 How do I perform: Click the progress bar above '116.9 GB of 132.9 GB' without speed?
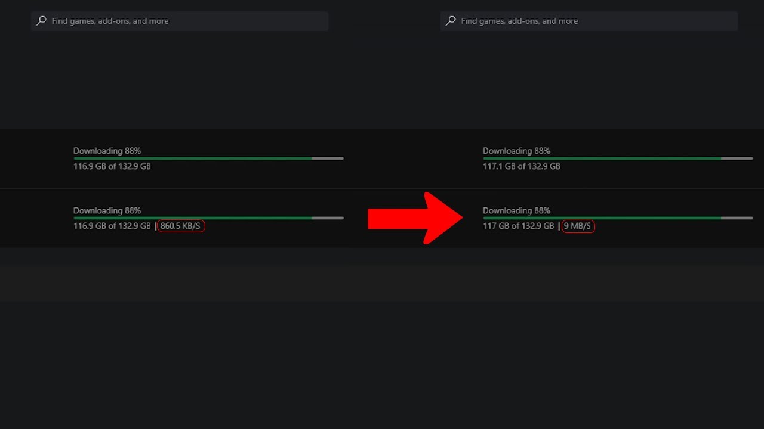pos(208,158)
